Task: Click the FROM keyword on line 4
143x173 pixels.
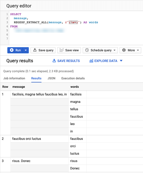Action: coord(14,26)
